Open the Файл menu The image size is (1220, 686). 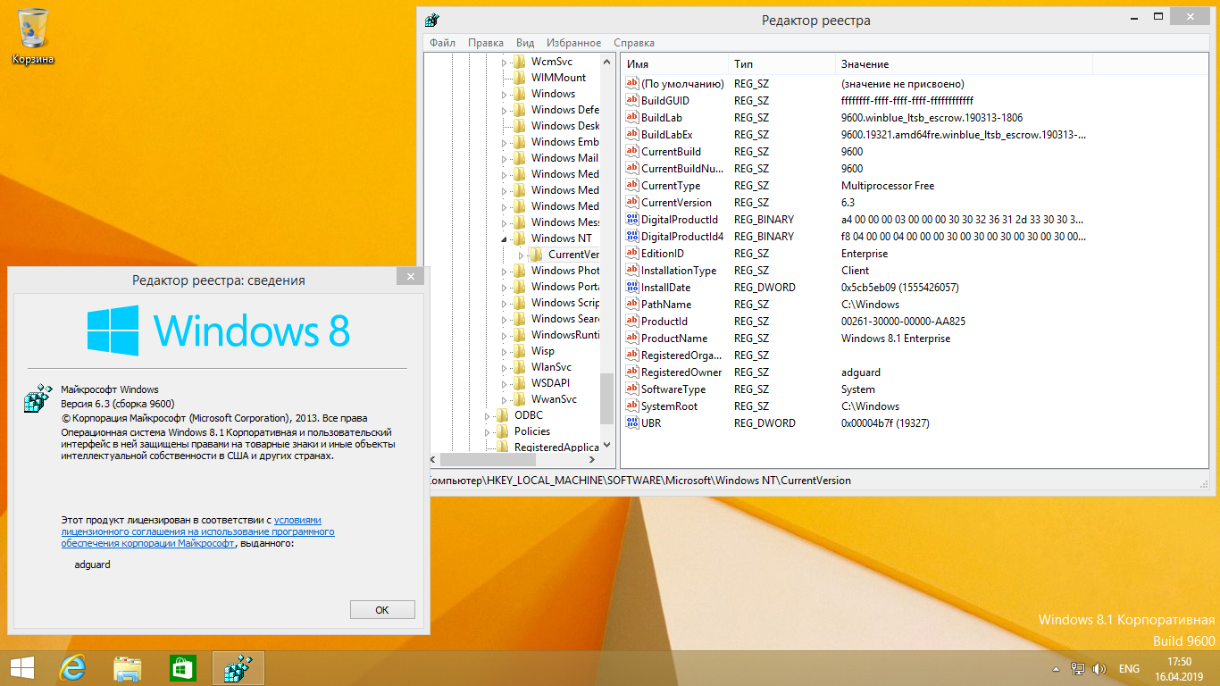point(442,43)
